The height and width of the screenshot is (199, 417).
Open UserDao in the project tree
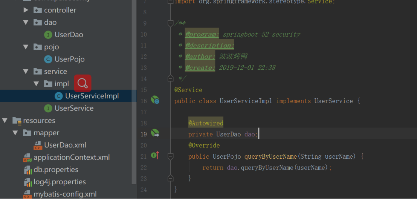pos(69,35)
